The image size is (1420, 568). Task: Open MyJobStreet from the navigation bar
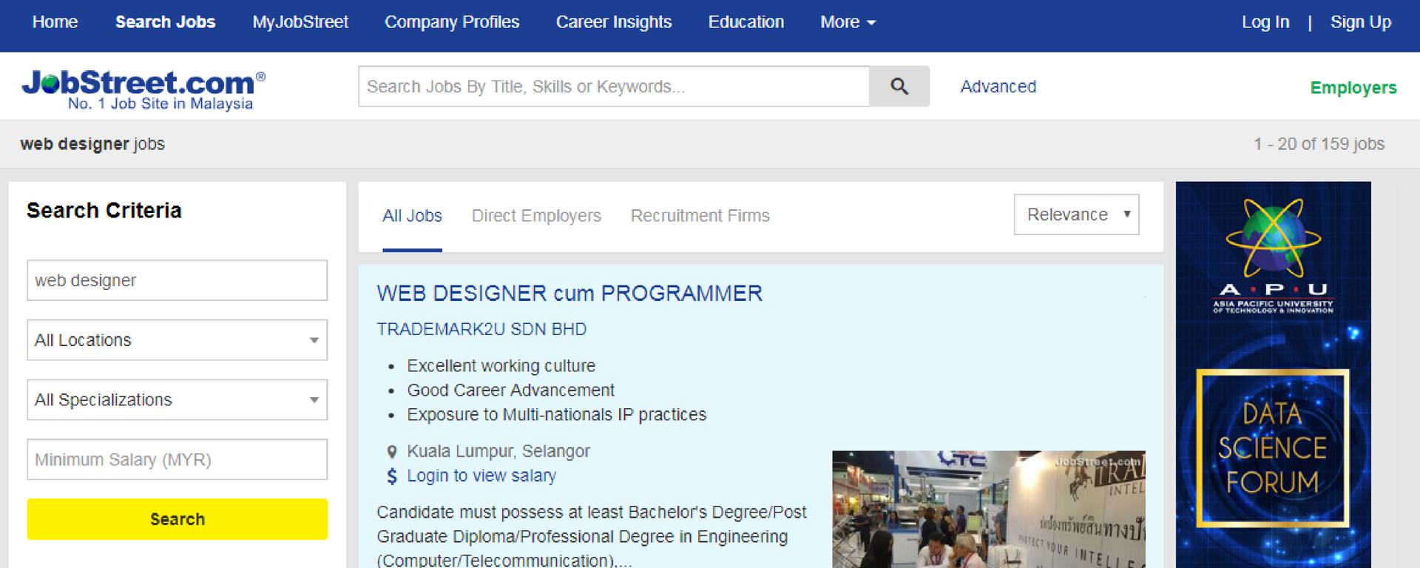tap(300, 22)
